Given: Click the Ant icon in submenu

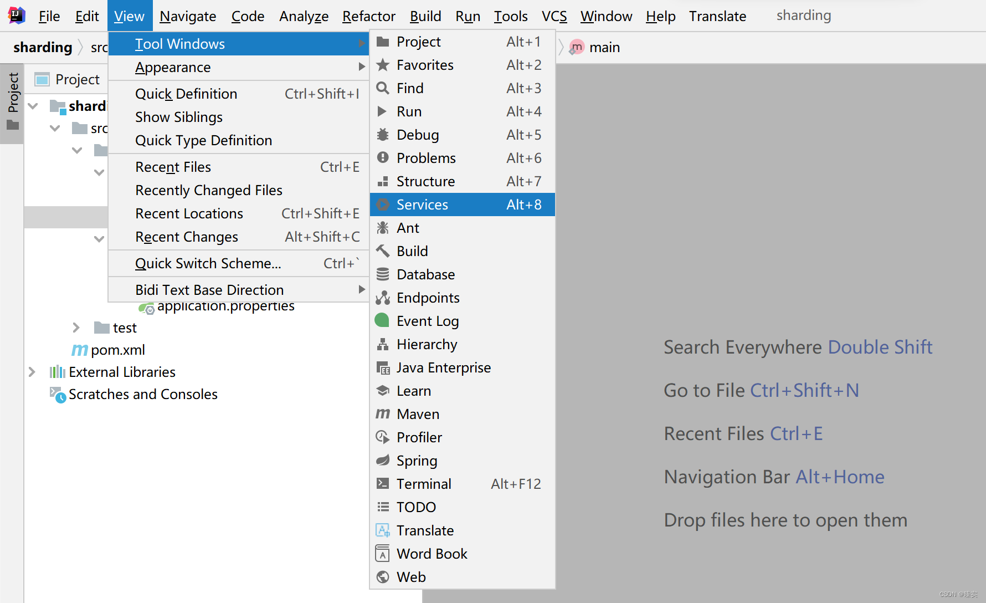Looking at the screenshot, I should 382,228.
